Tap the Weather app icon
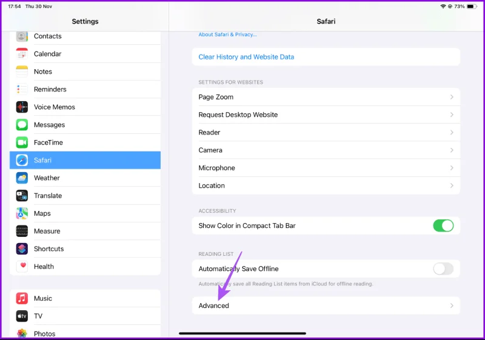Image resolution: width=485 pixels, height=340 pixels. click(22, 178)
